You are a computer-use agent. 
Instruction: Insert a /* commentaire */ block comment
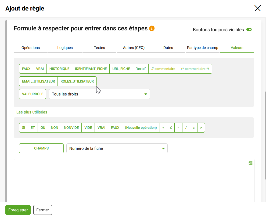tap(195, 69)
